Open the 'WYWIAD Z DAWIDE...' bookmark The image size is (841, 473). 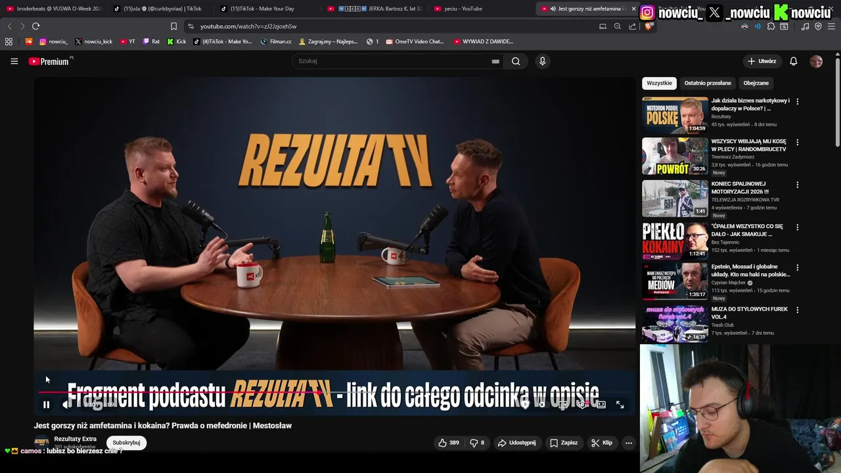483,41
